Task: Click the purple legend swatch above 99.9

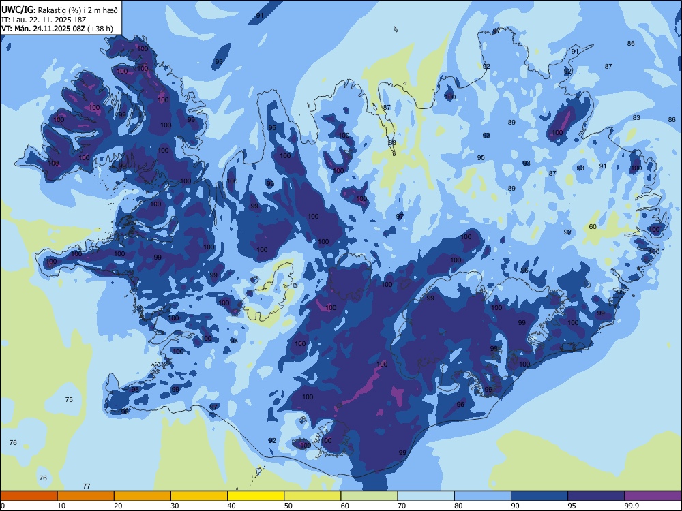Action: point(653,496)
